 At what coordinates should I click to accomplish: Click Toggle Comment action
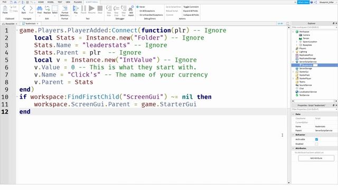(x=191, y=7)
